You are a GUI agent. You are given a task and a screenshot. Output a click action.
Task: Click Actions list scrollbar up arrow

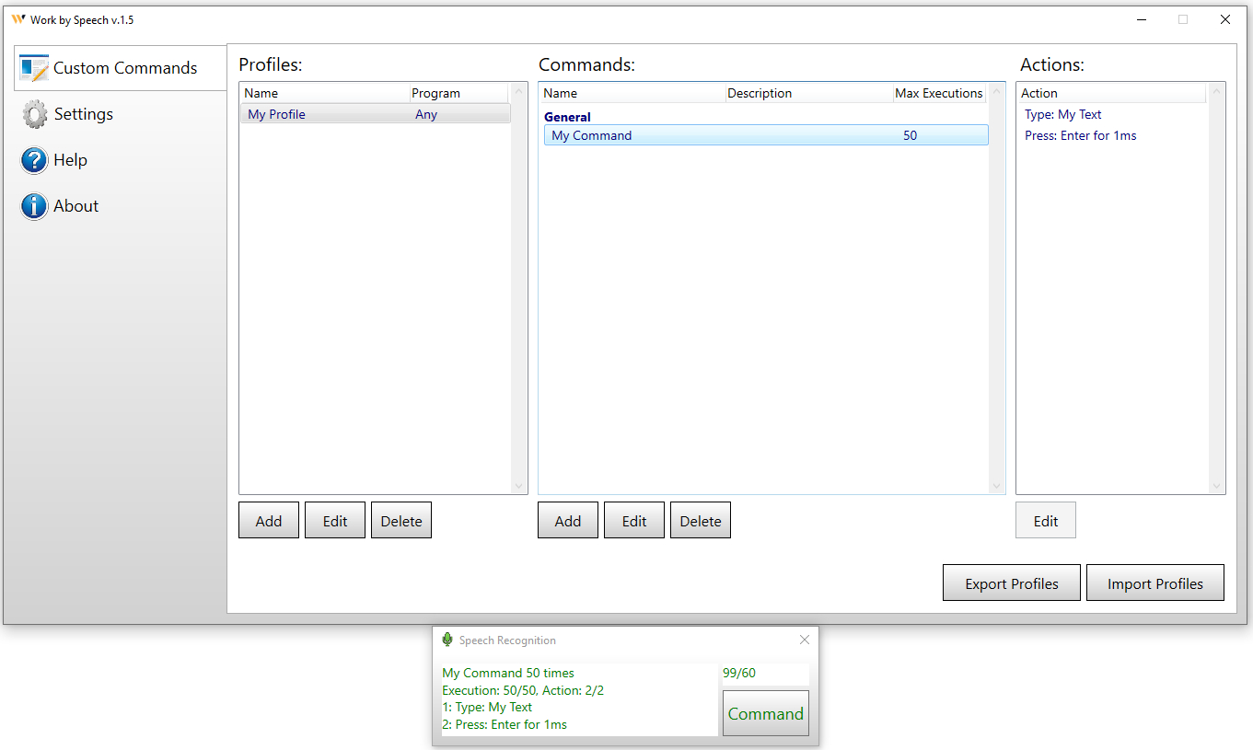[x=1217, y=92]
